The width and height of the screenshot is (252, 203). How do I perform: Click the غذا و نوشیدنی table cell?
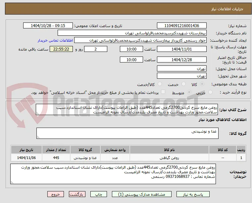point(85,158)
